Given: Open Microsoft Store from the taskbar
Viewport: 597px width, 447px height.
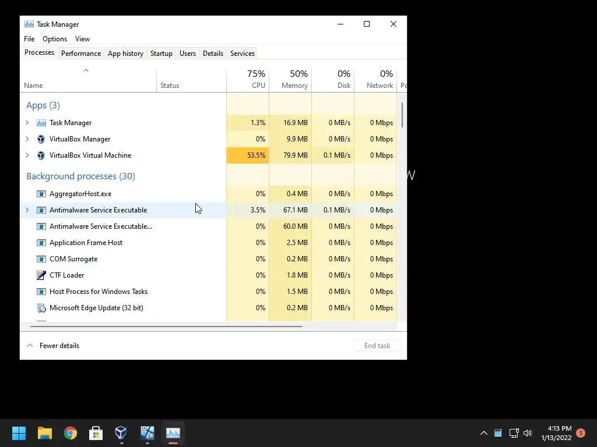Looking at the screenshot, I should point(96,432).
